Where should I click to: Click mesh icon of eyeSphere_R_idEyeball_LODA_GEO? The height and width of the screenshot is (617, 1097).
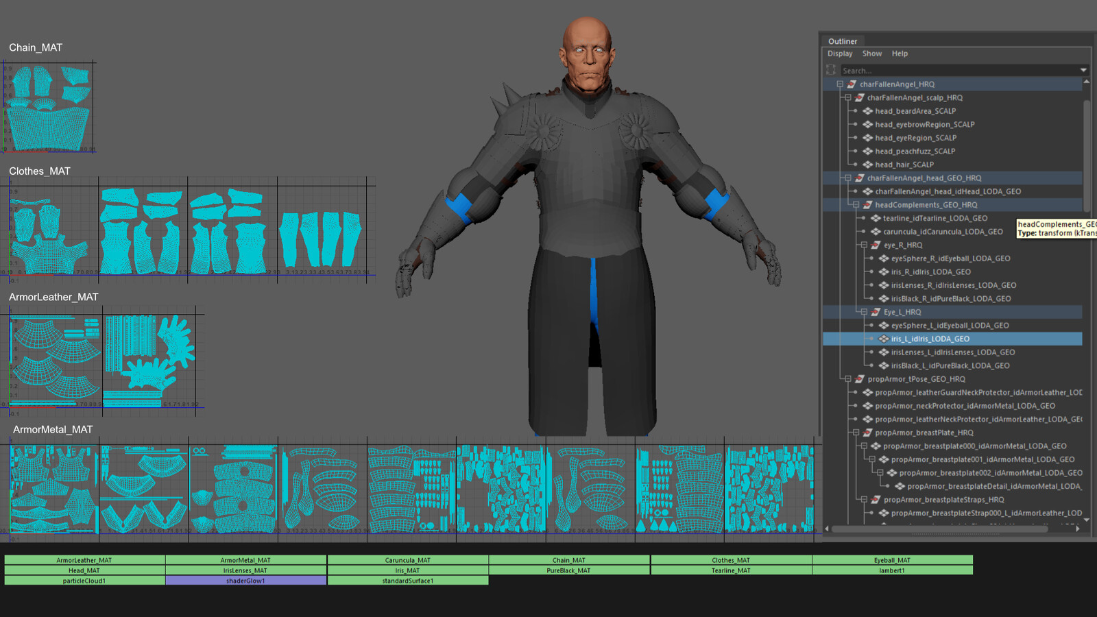click(x=884, y=258)
